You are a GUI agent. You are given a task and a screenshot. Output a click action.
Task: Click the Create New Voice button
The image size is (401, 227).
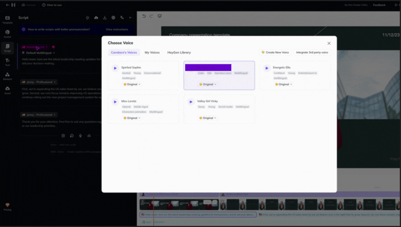275,52
